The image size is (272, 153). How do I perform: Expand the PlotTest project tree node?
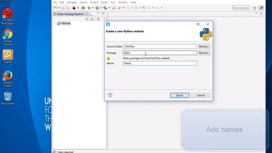(x=55, y=23)
